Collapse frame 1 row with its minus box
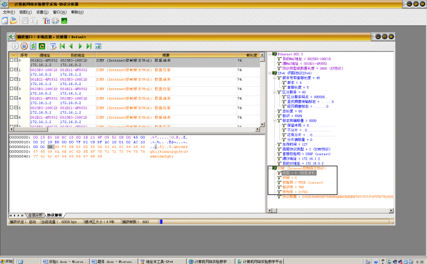 click(16, 70)
